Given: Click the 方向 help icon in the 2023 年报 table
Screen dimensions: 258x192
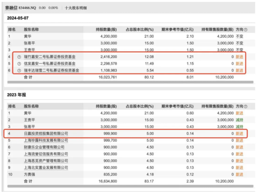Looking at the screenshot, I should [246, 107].
